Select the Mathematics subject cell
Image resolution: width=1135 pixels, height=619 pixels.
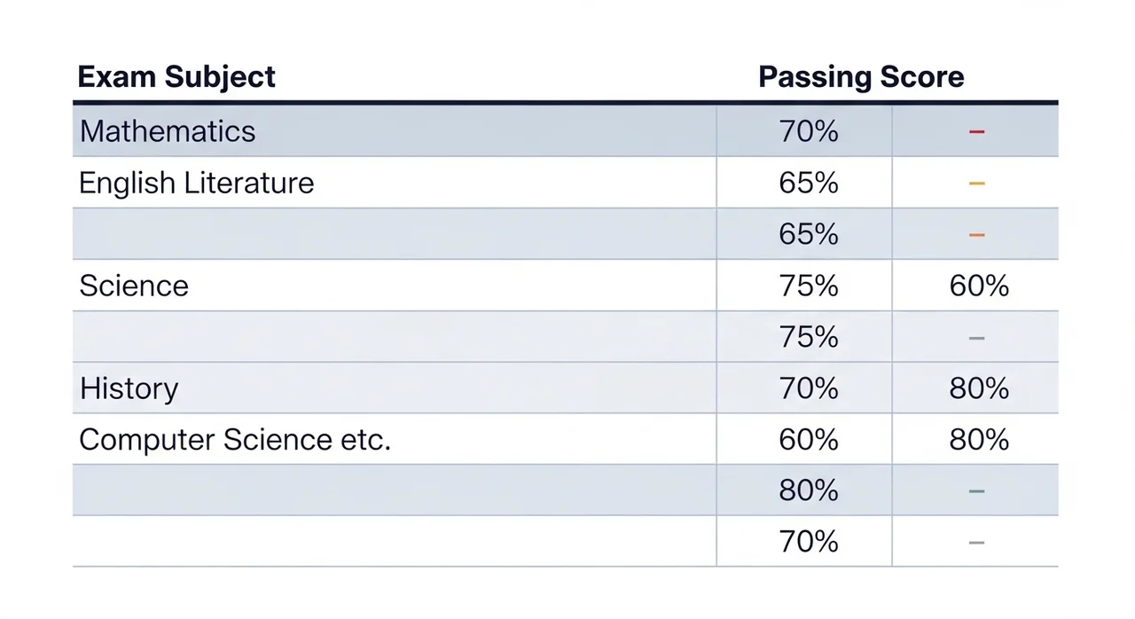[x=168, y=131]
